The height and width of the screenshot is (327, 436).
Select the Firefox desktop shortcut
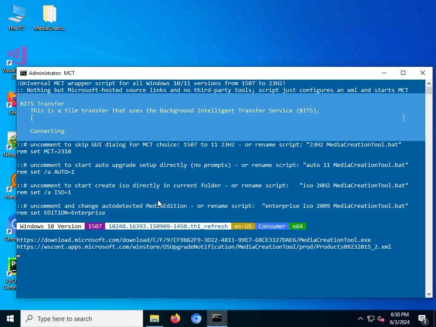[x=11, y=103]
